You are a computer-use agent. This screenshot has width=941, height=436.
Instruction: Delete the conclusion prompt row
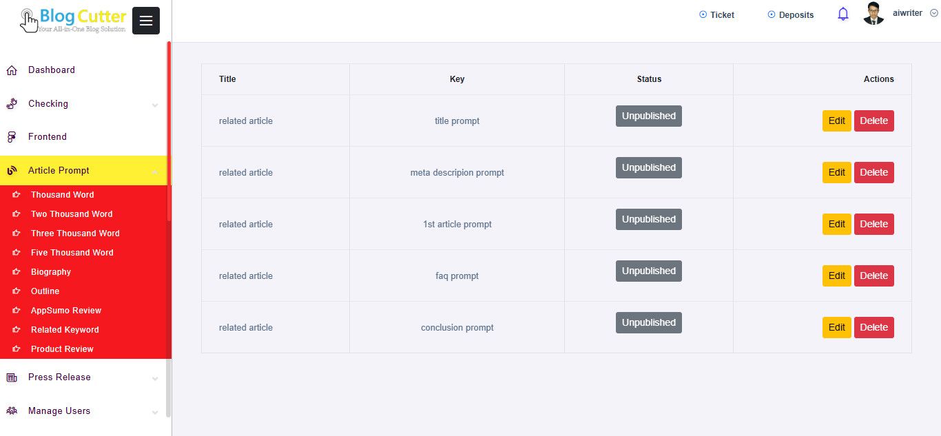pyautogui.click(x=873, y=327)
